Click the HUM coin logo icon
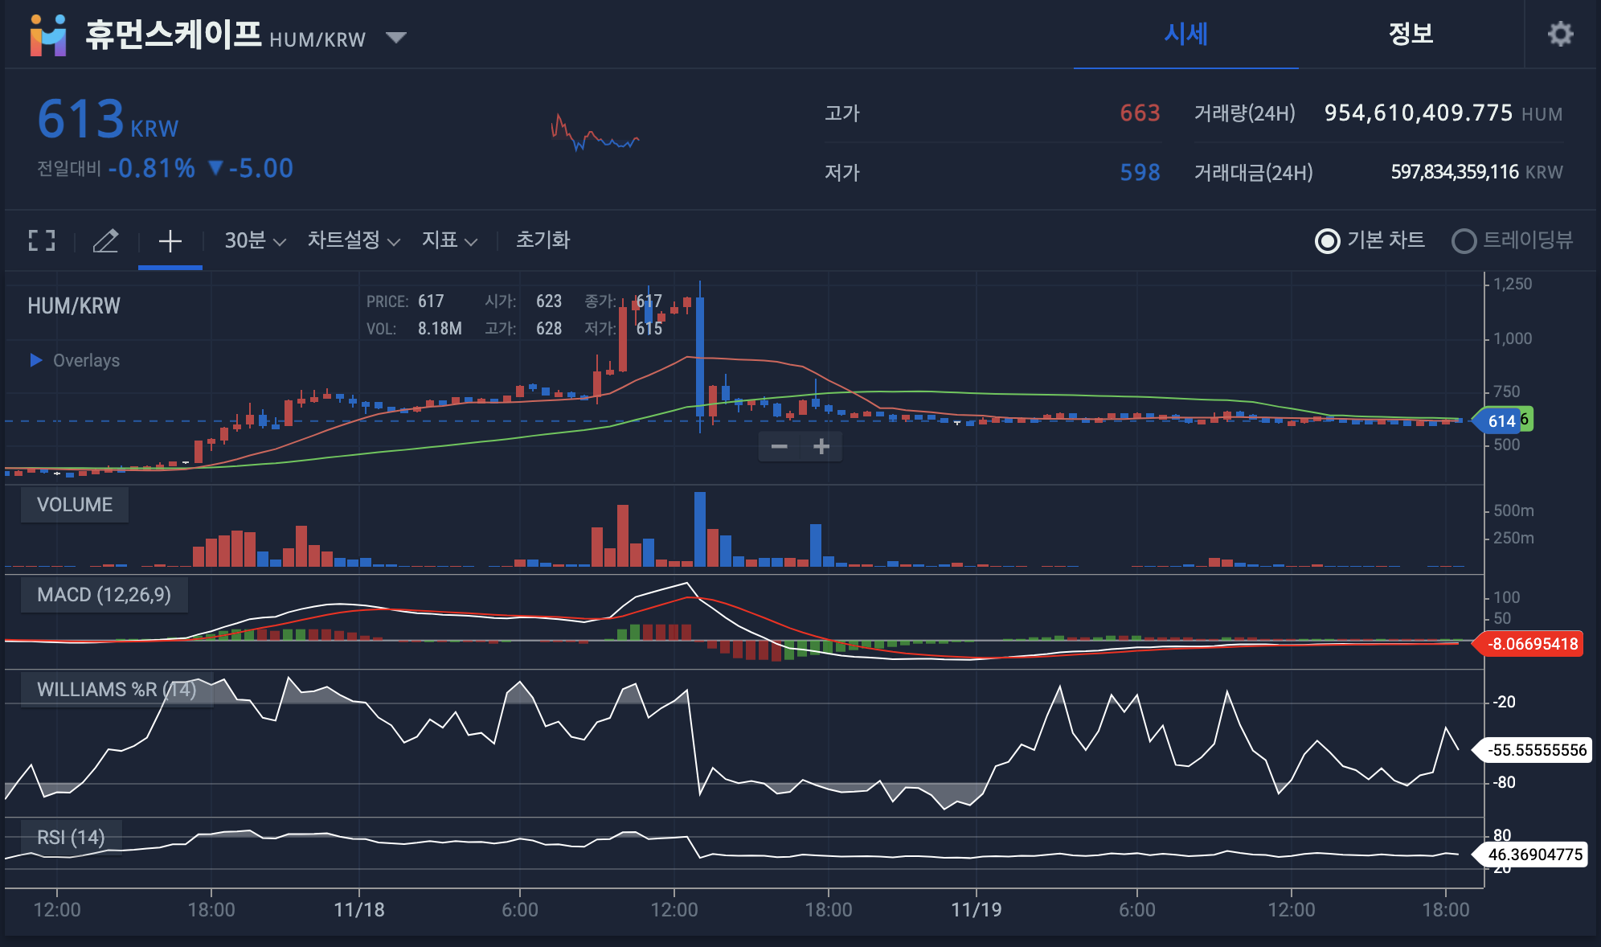1601x947 pixels. (48, 35)
